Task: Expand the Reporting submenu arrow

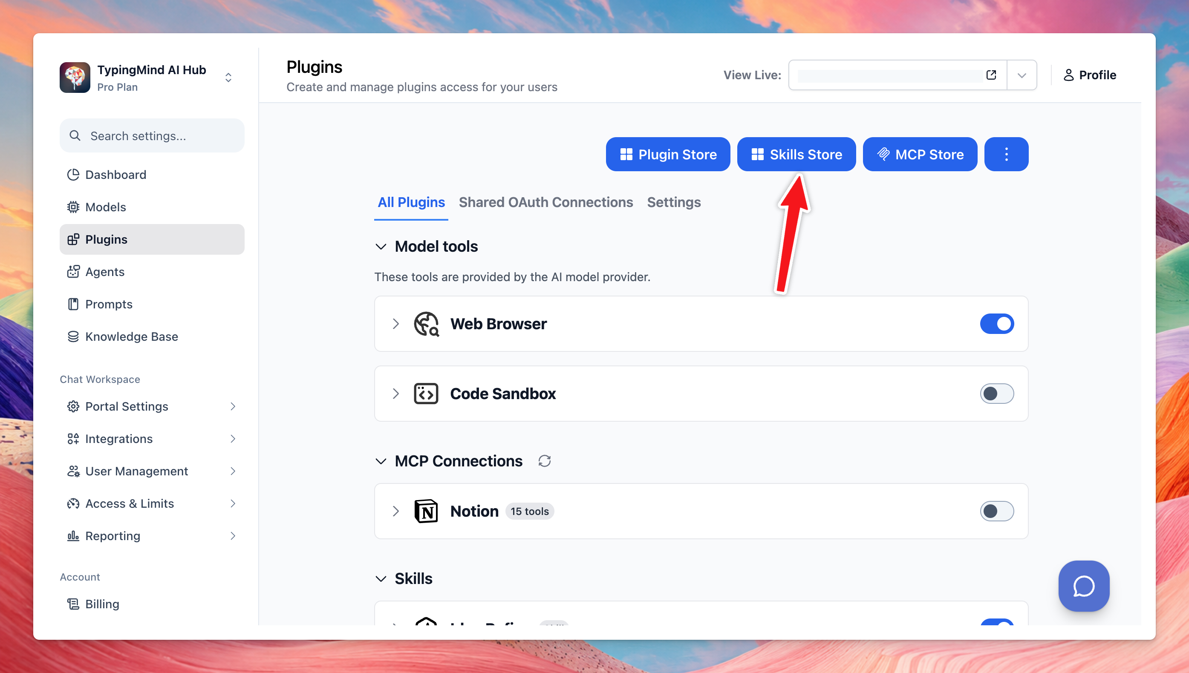Action: pos(233,536)
